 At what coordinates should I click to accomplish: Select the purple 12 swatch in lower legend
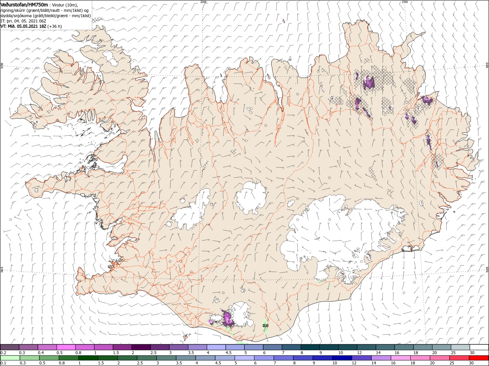click(361, 358)
